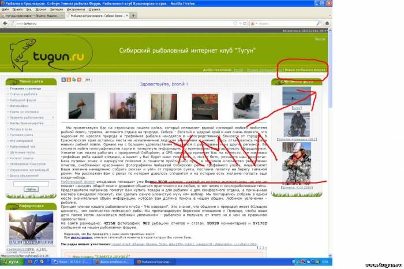404x269 pixels.
Task: Click the address bar URL field
Action: (x=124, y=24)
